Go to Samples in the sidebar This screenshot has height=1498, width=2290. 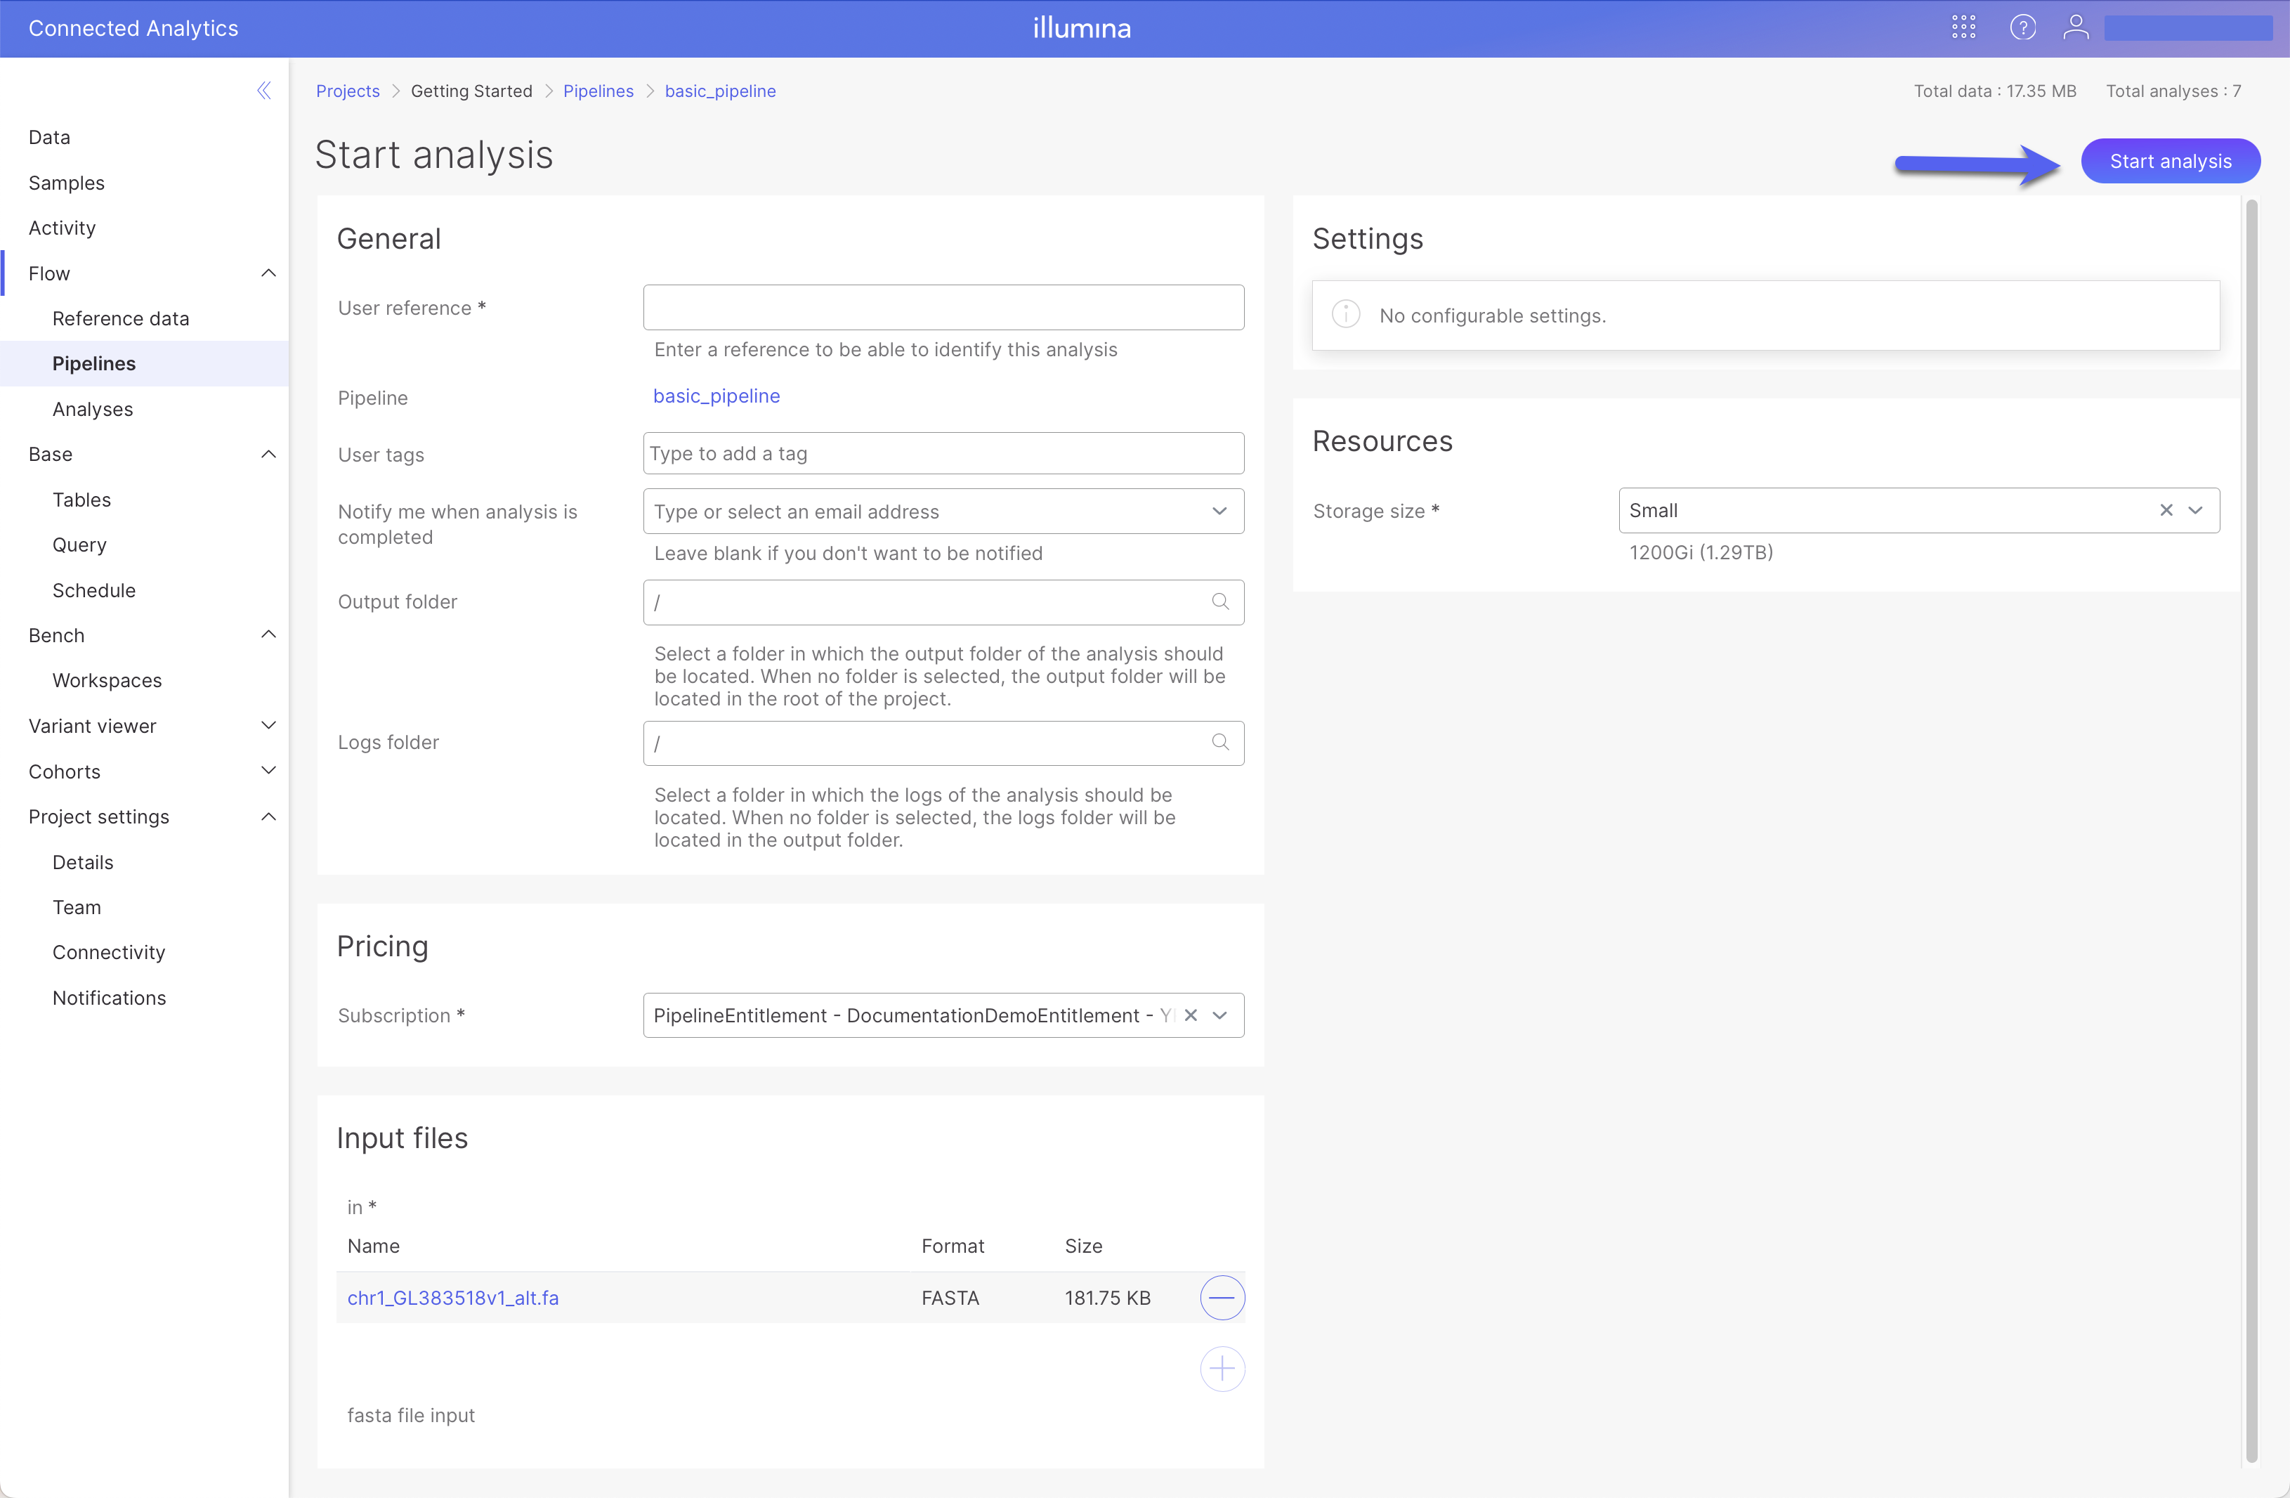pyautogui.click(x=67, y=183)
